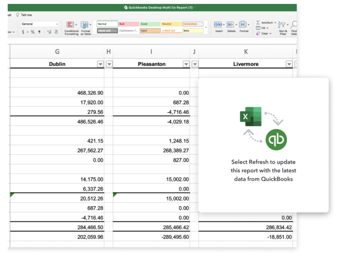Expand the Clear dropdown arrow
This screenshot has height=263, width=350.
[271, 34]
